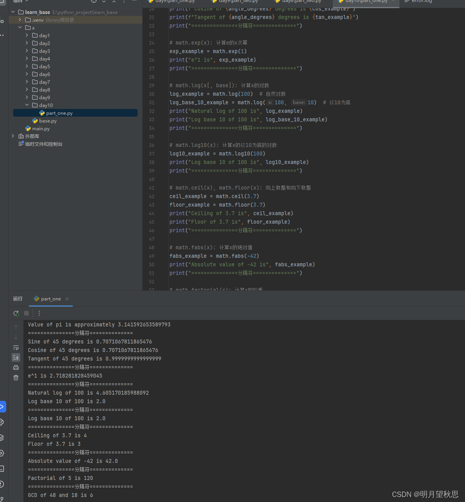
Task: Expand the day8 folder chevron
Action: [x=27, y=90]
